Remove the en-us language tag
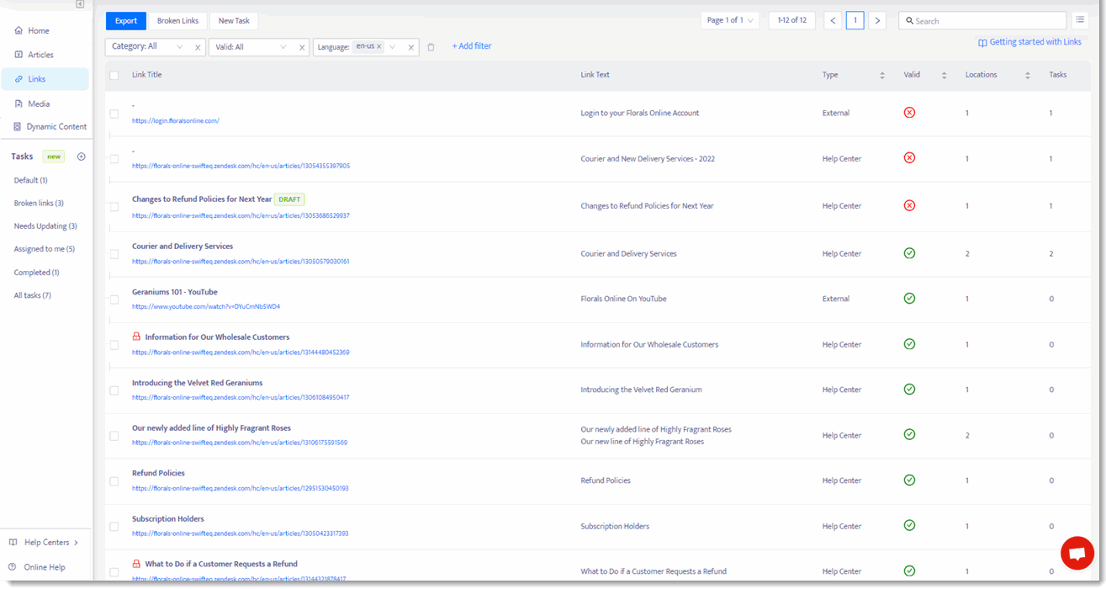This screenshot has height=589, width=1106. tap(378, 46)
